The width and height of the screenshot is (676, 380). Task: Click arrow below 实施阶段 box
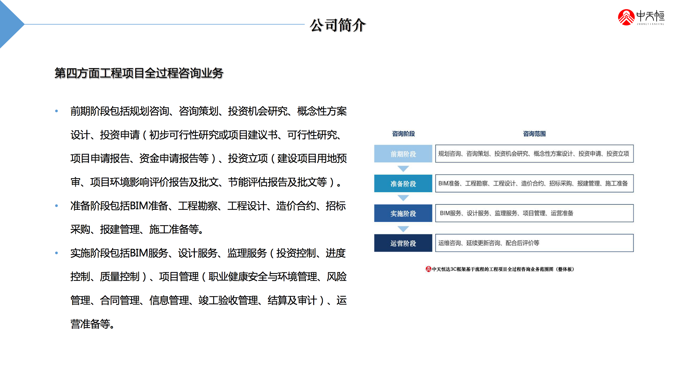point(403,229)
